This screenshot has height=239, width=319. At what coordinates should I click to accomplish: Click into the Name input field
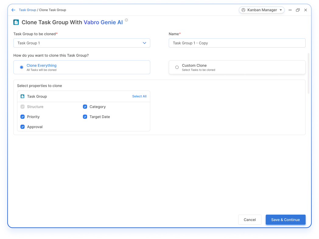click(x=237, y=43)
